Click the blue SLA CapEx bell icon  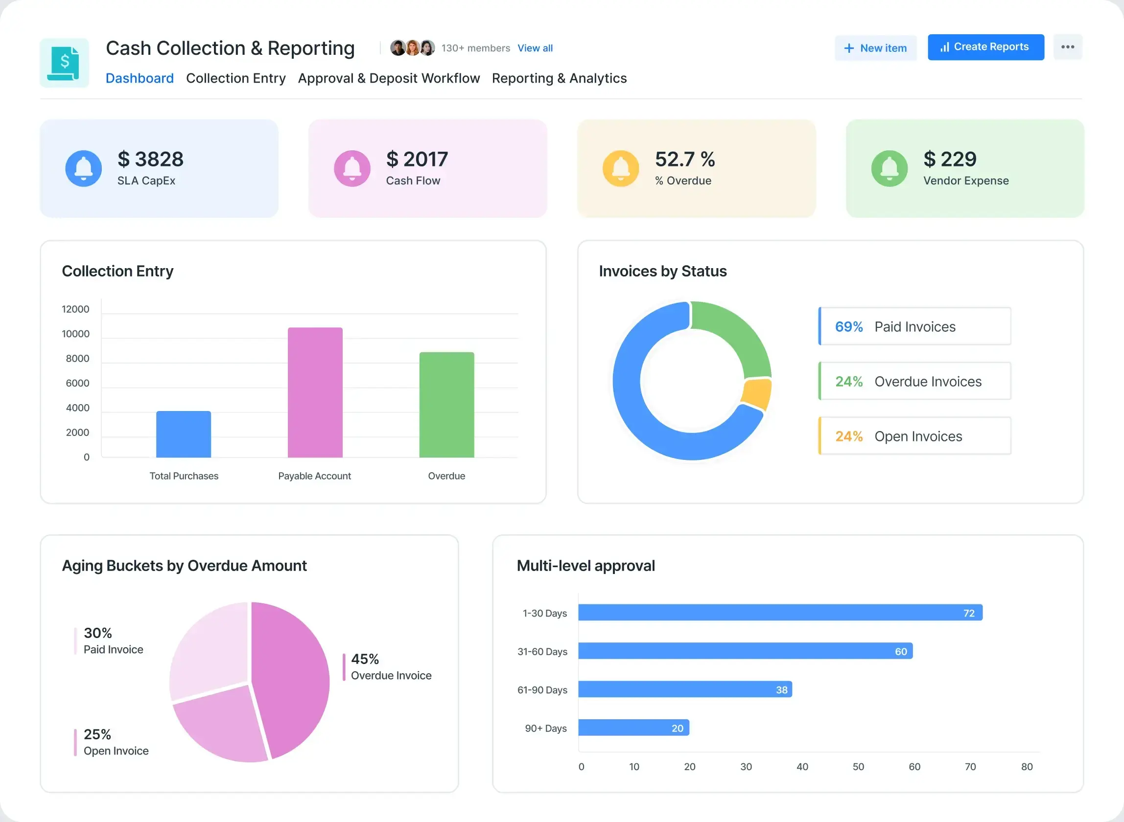(x=84, y=168)
